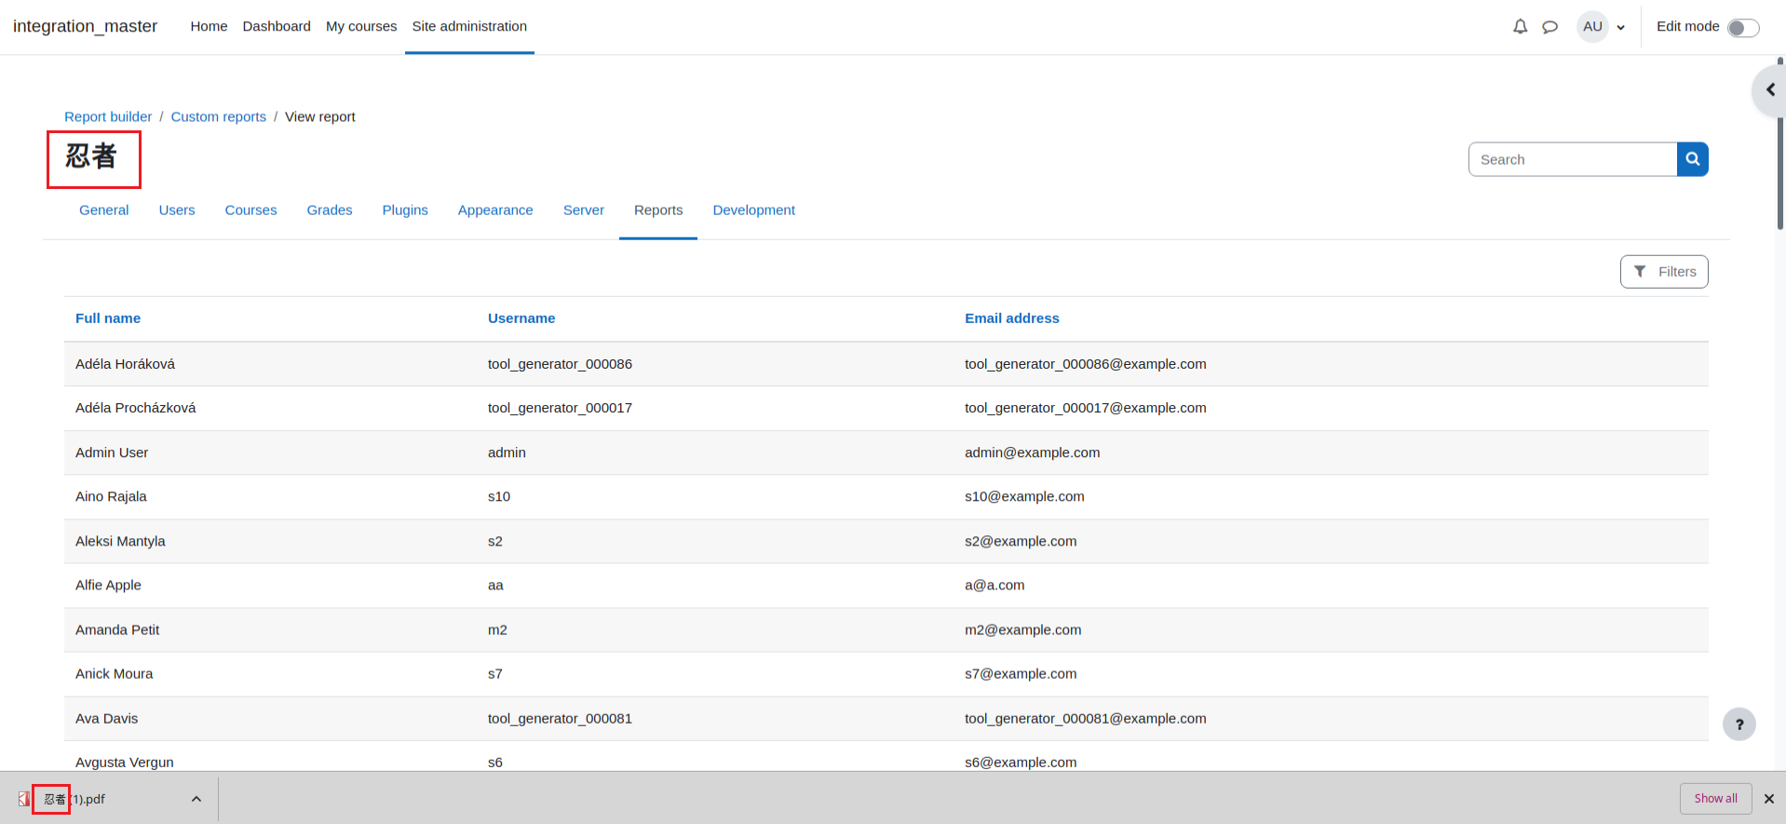
Task: Click the name Anick Moura
Action: [x=114, y=674]
